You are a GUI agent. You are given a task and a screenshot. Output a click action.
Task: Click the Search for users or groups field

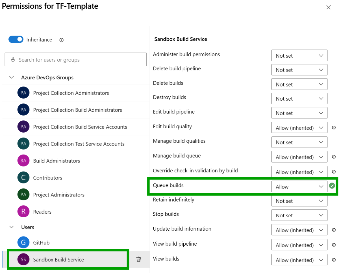pos(76,60)
